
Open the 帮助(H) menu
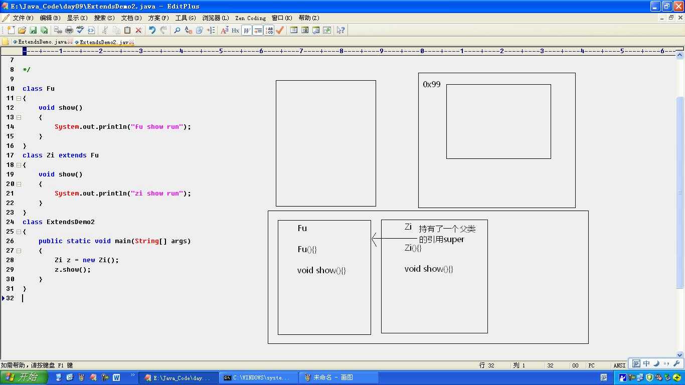309,18
